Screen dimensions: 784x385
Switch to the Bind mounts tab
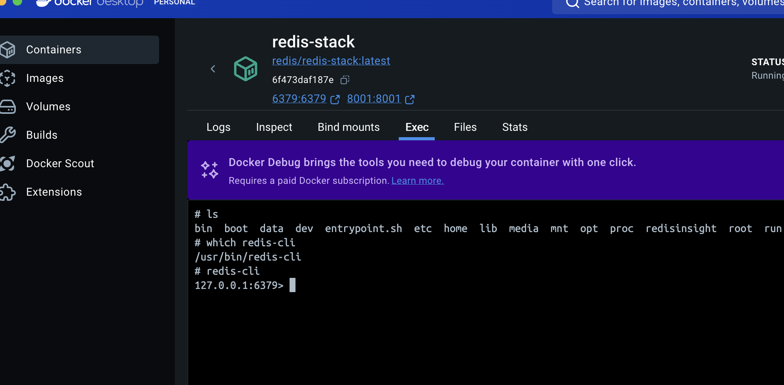[348, 127]
